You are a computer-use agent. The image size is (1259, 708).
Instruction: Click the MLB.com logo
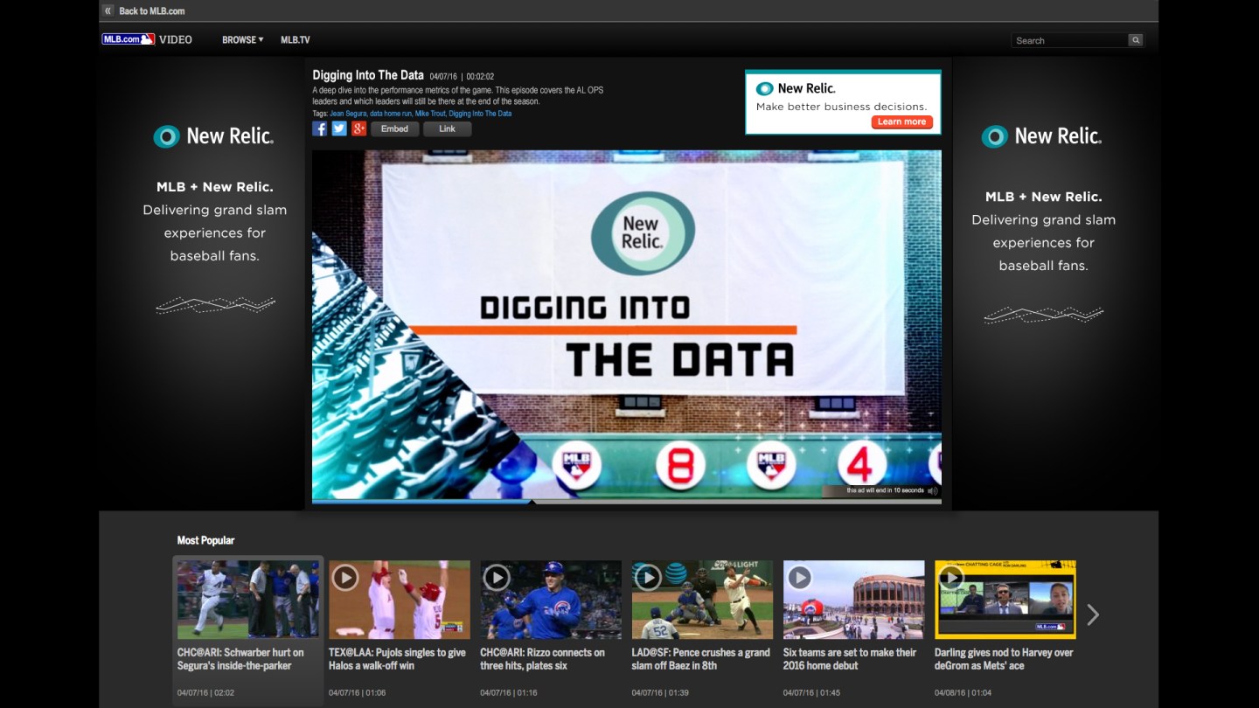[128, 39]
